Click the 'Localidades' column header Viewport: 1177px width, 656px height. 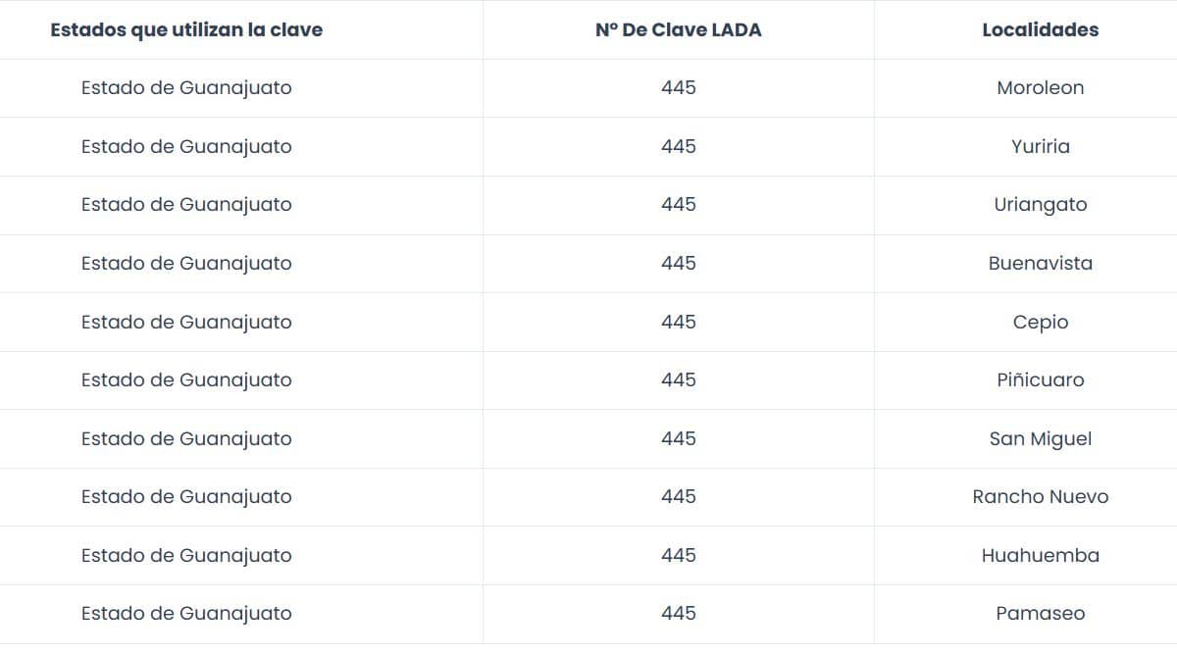pos(1040,29)
